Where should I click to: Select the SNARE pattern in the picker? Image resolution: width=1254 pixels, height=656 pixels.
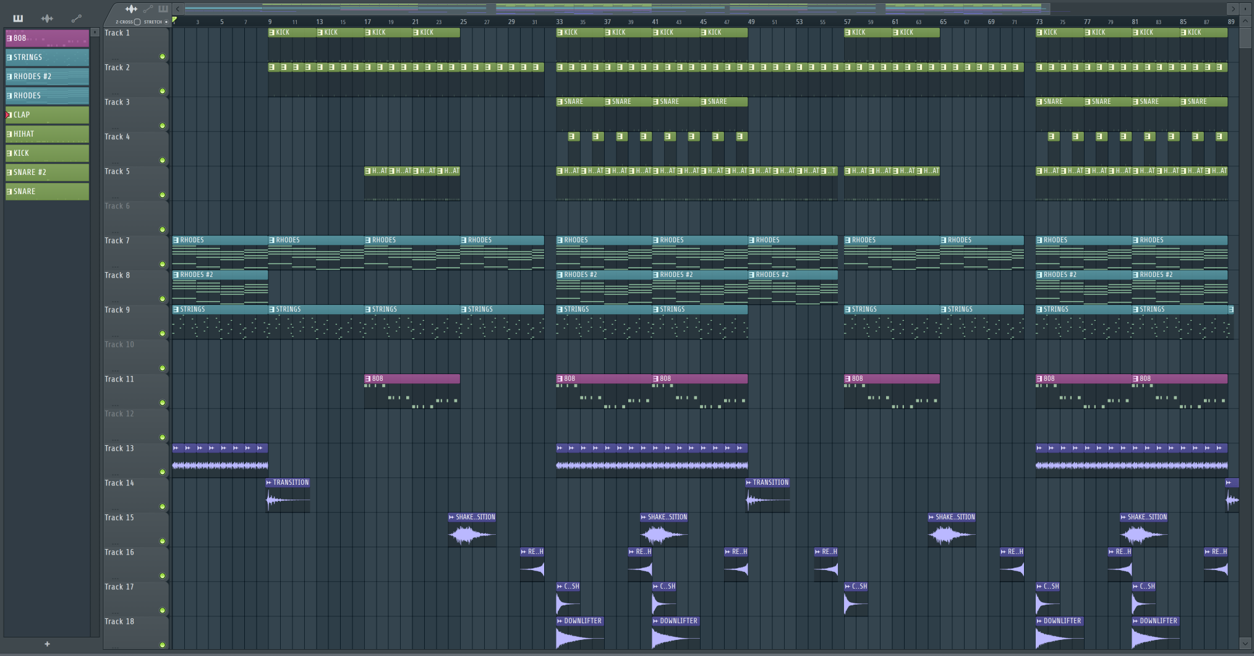click(47, 191)
